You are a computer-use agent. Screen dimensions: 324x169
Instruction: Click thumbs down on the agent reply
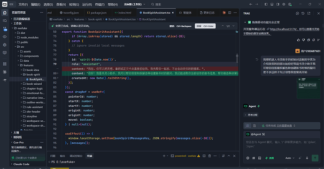(303, 40)
